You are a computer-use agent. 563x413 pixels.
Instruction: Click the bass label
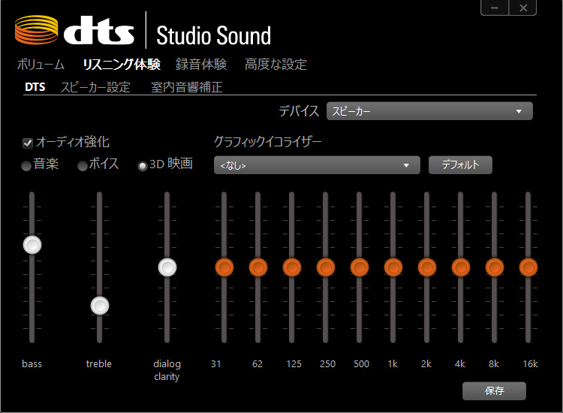32,363
